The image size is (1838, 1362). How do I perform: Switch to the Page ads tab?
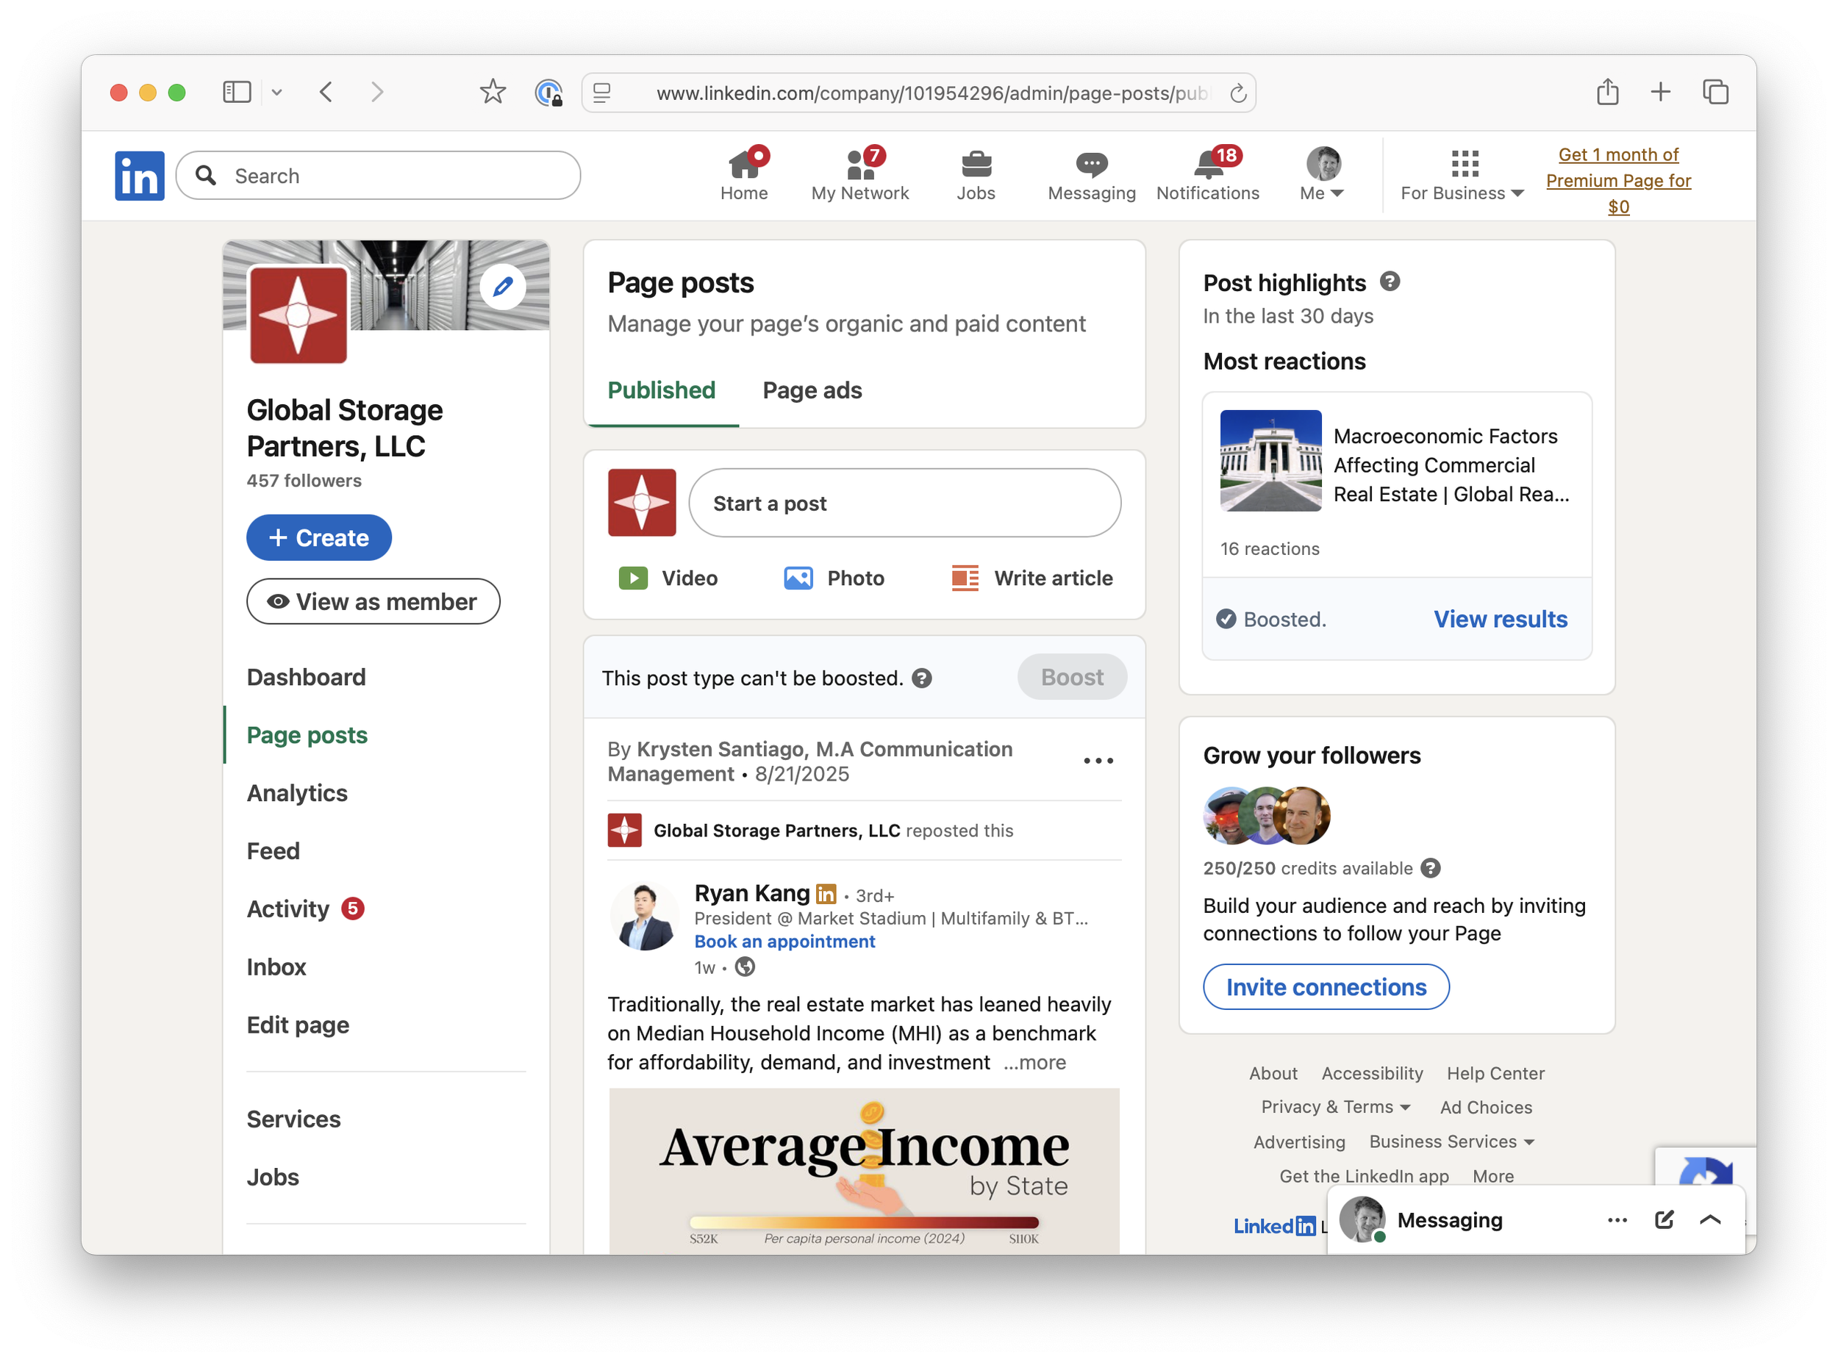812,390
